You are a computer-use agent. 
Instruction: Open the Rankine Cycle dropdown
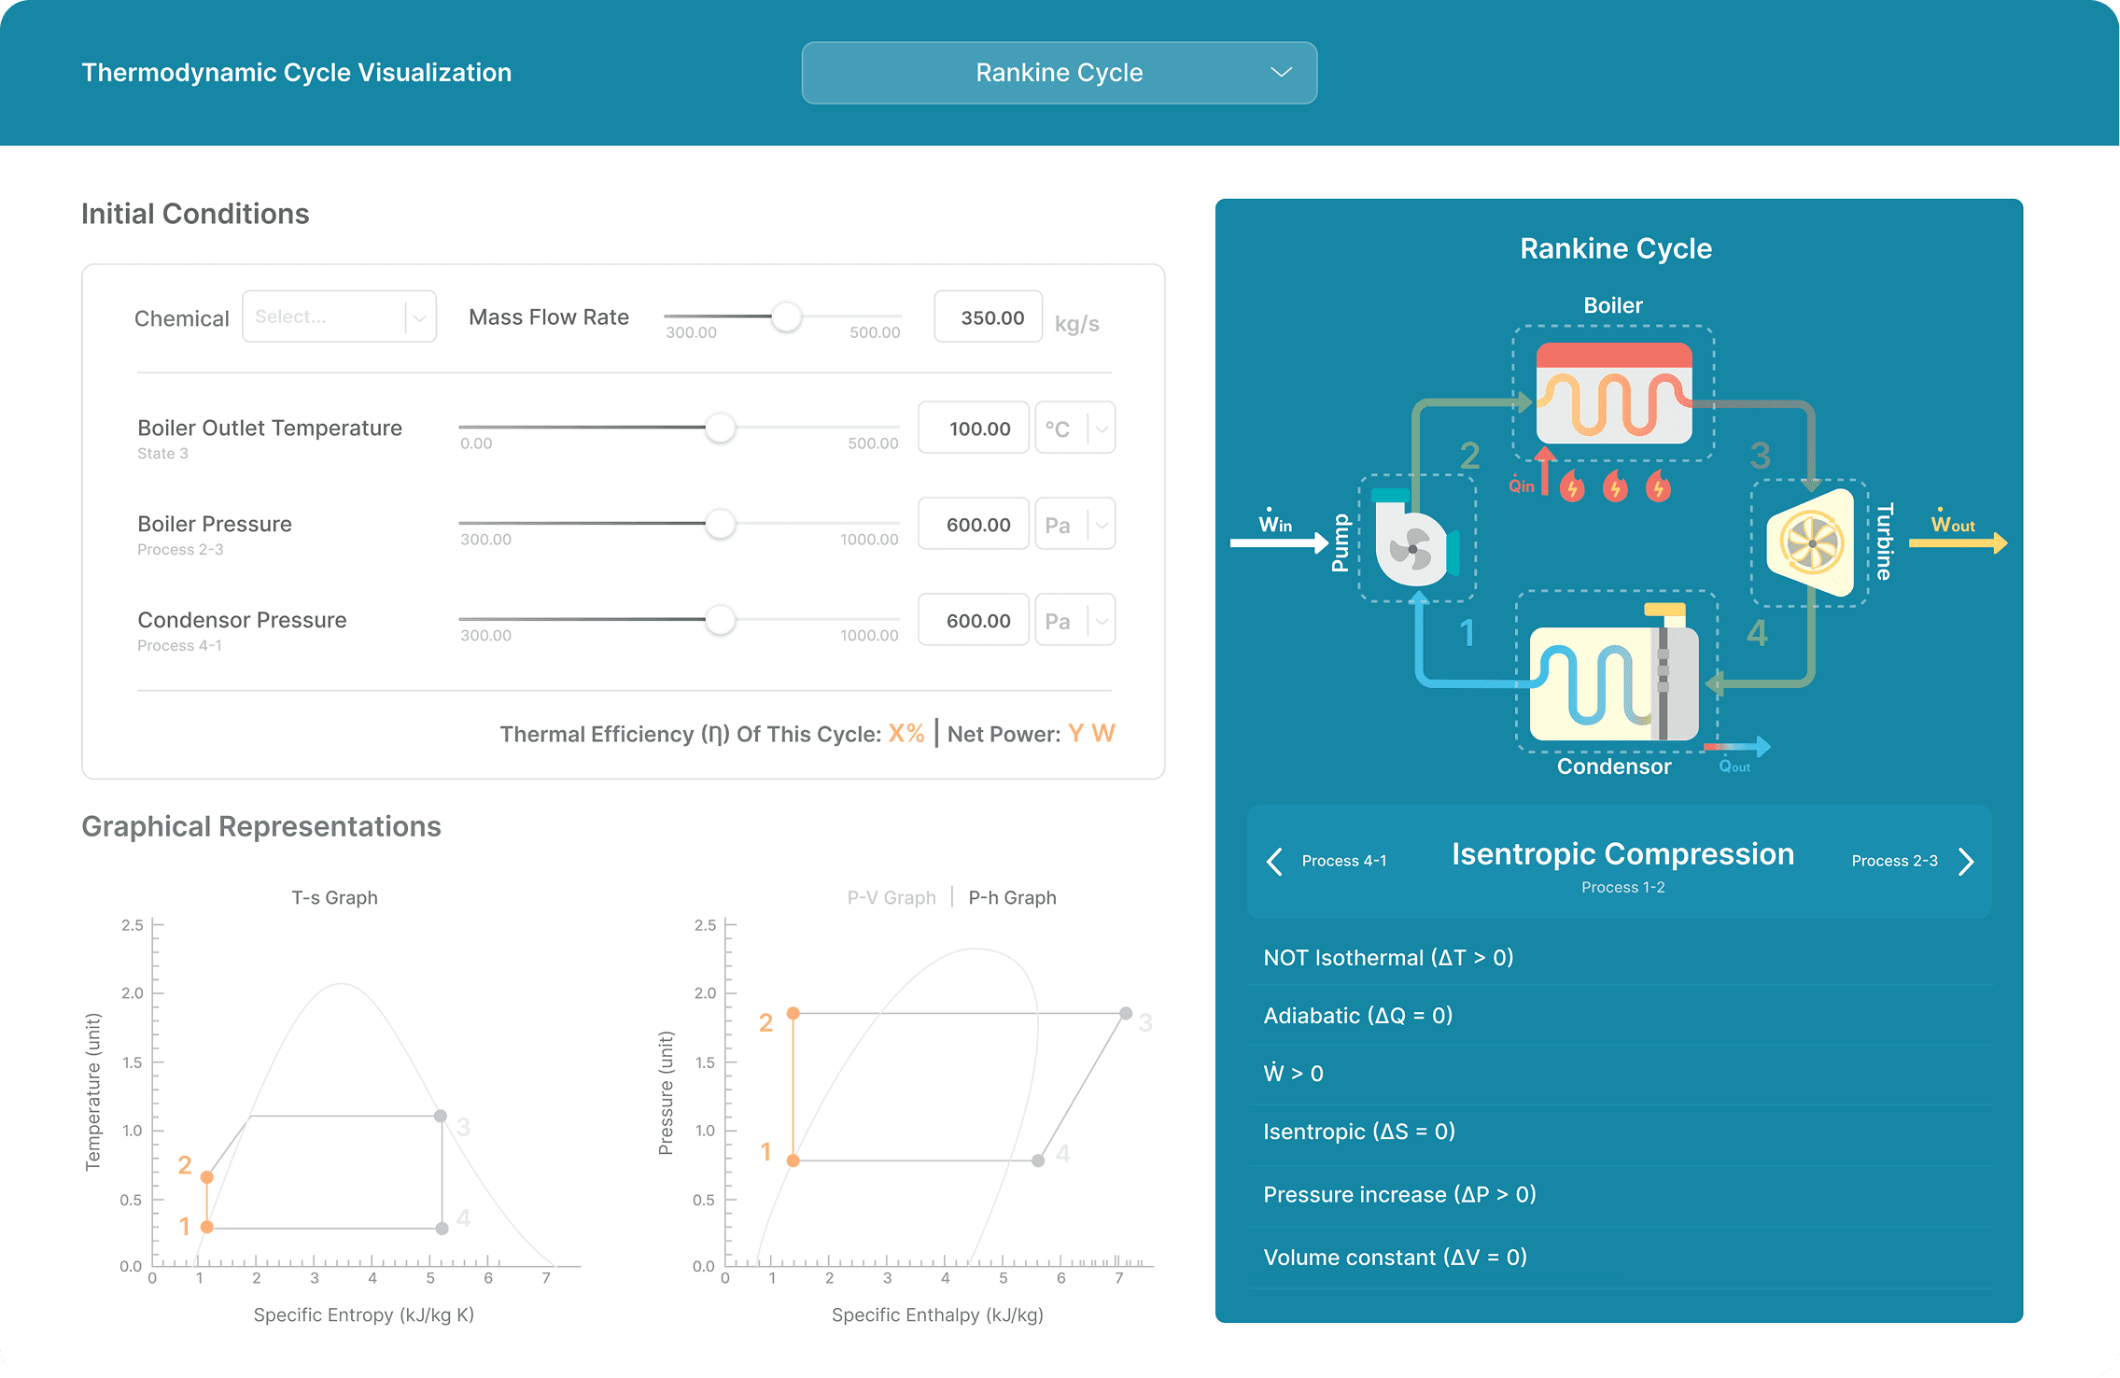tap(1059, 73)
